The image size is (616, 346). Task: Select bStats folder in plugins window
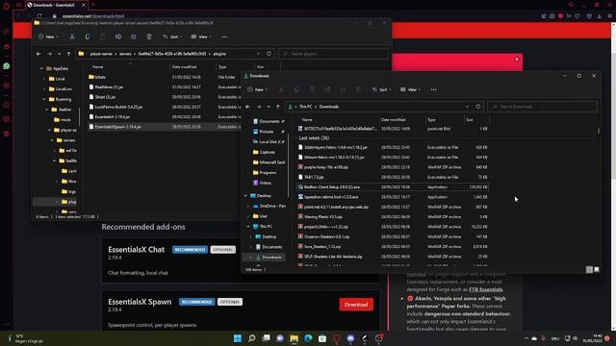[x=100, y=77]
